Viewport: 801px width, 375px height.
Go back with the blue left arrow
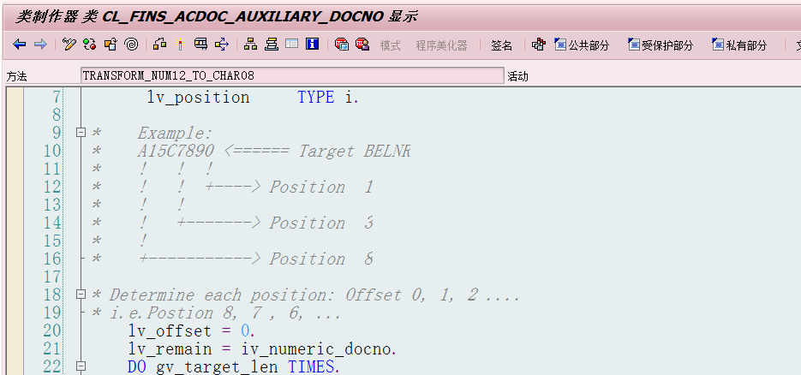pyautogui.click(x=20, y=45)
